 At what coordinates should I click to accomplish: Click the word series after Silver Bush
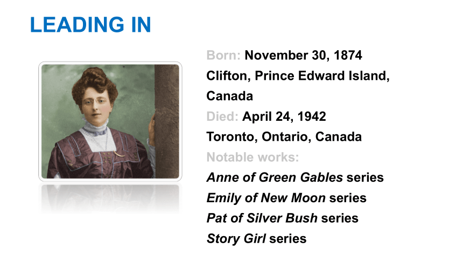(340, 218)
